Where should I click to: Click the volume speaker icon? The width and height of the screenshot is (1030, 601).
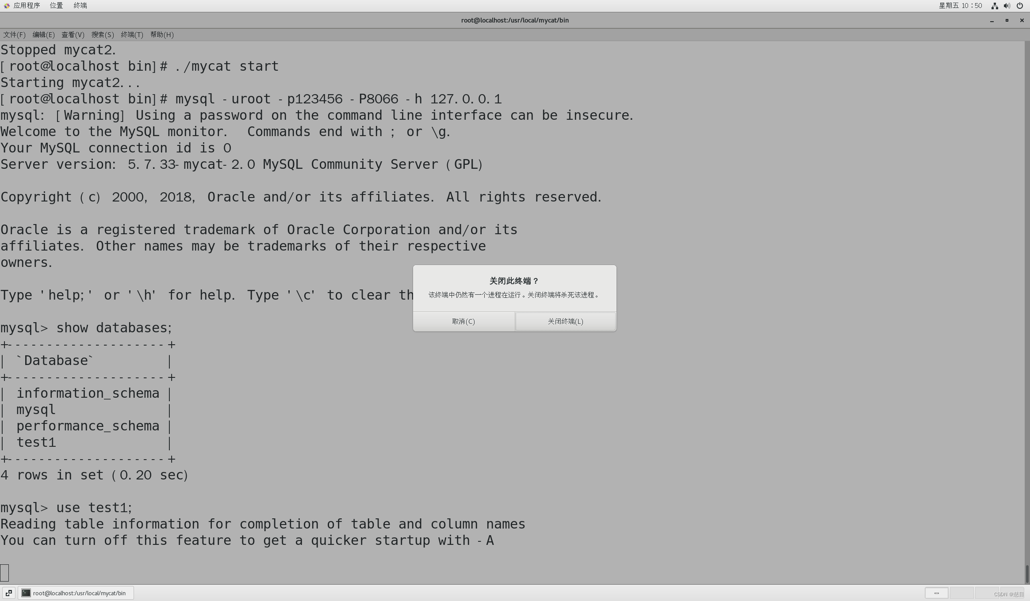(x=1007, y=6)
